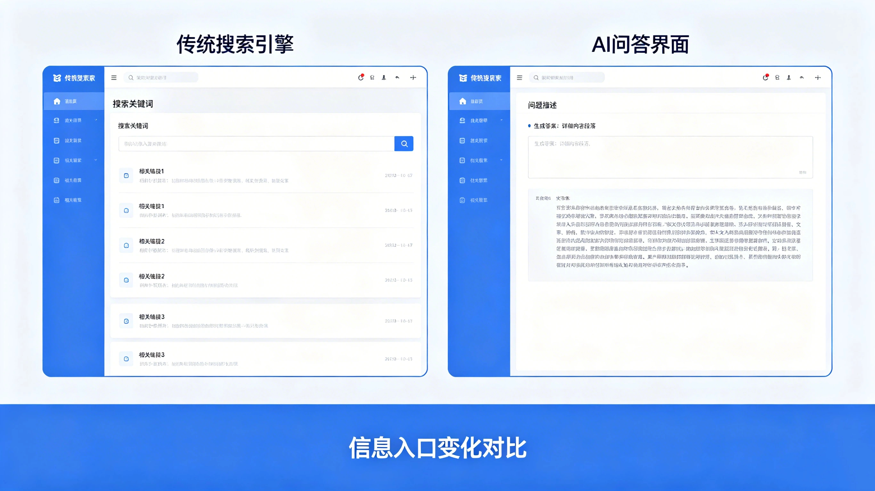Click the icon beside the upper 相关链接2 result
Viewport: 875px width, 491px height.
126,245
